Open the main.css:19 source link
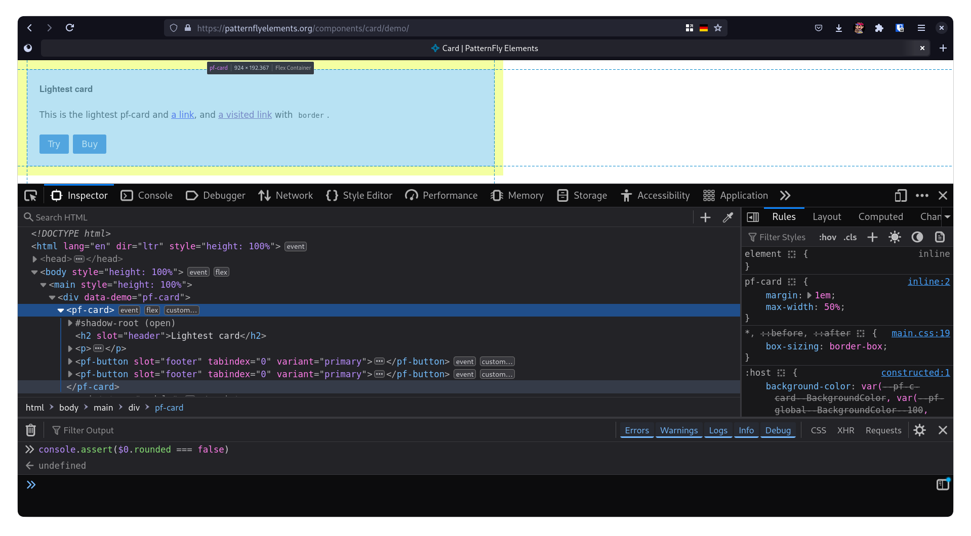The width and height of the screenshot is (971, 536). tap(920, 333)
